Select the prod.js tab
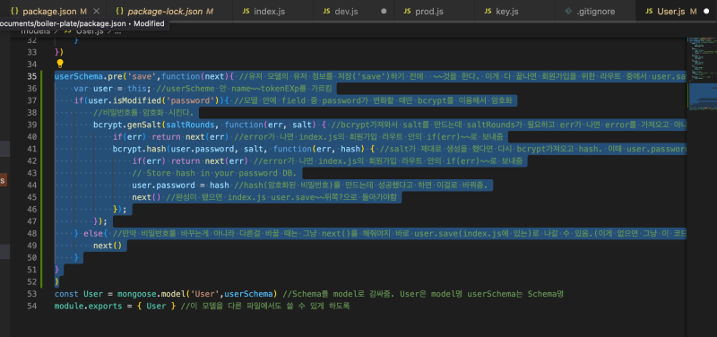 point(435,11)
